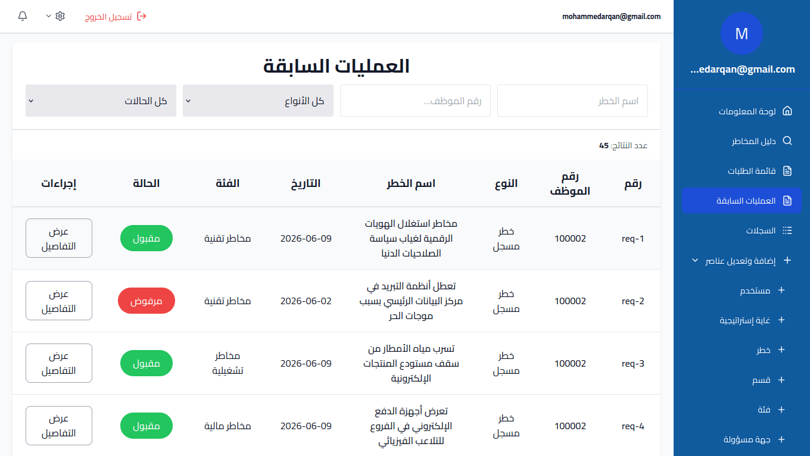Open the كل الأنواع dropdown
This screenshot has width=810, height=456.
(x=258, y=101)
